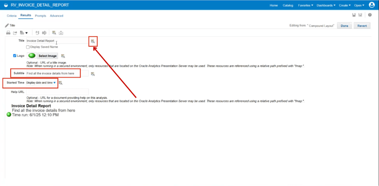Viewport: 379px width, 186px height.
Task: Open the format icon next to Select Image
Action: pos(63,56)
